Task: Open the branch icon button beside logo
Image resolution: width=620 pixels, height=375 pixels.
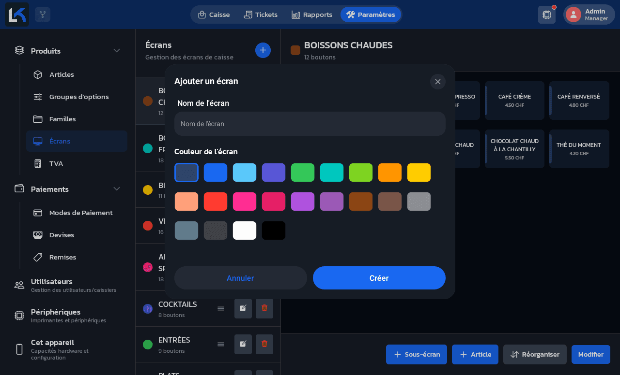Action: [43, 14]
